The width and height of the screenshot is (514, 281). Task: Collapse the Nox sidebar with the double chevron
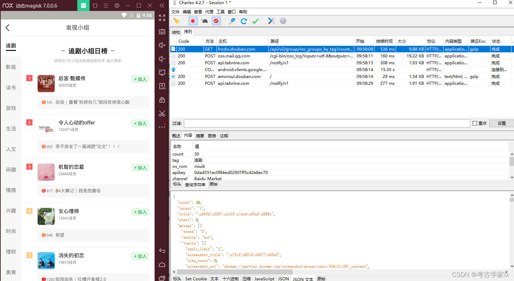[x=162, y=5]
